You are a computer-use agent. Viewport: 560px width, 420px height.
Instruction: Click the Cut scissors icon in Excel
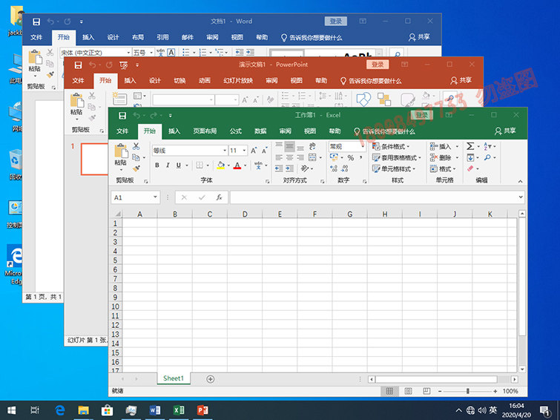pyautogui.click(x=136, y=146)
